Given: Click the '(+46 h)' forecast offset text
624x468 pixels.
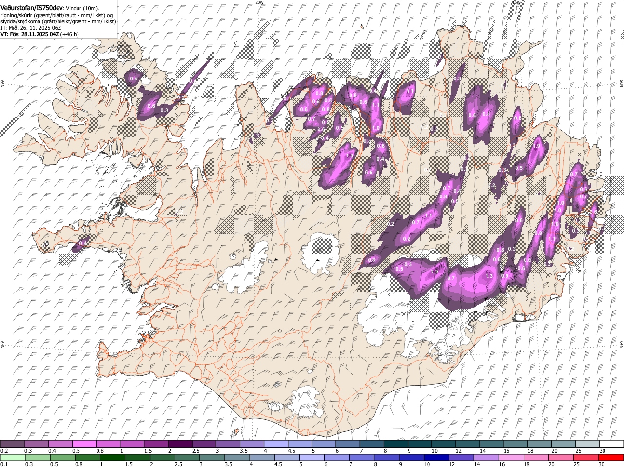Looking at the screenshot, I should pyautogui.click(x=70, y=34).
